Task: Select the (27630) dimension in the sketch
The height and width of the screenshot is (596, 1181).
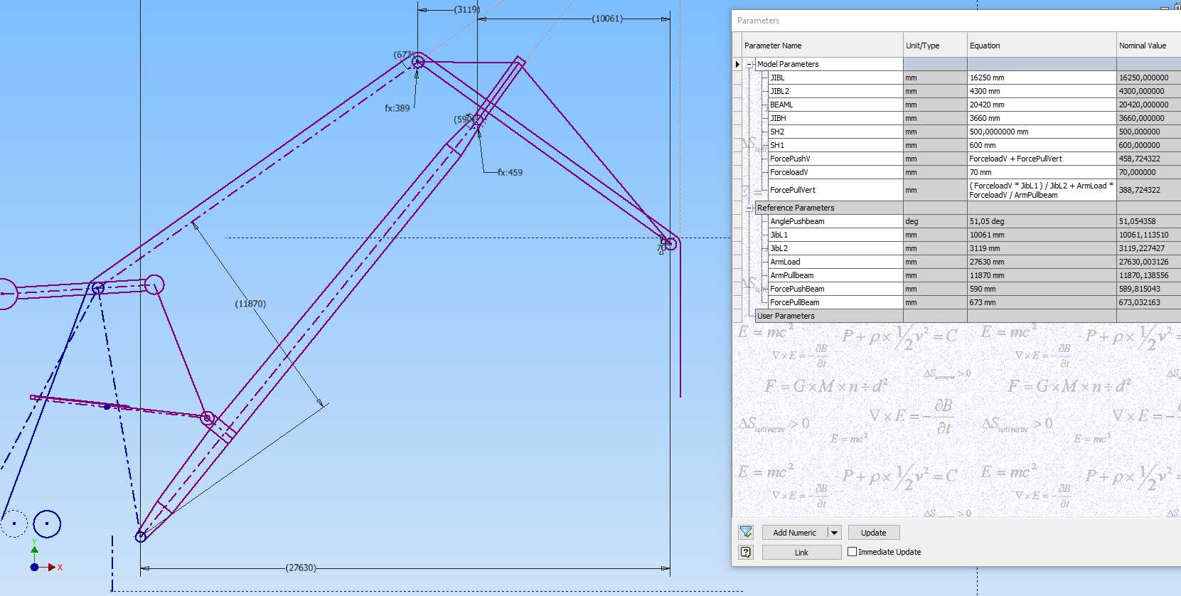Action: pos(301,568)
